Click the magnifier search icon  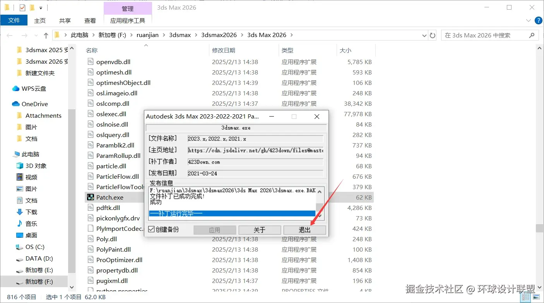click(x=532, y=35)
